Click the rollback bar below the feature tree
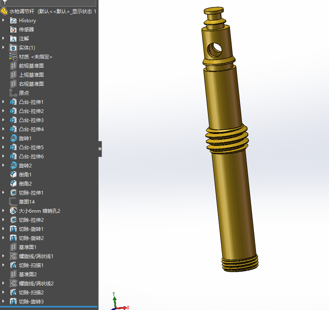Screen dimensions: 329x310 [49, 307]
